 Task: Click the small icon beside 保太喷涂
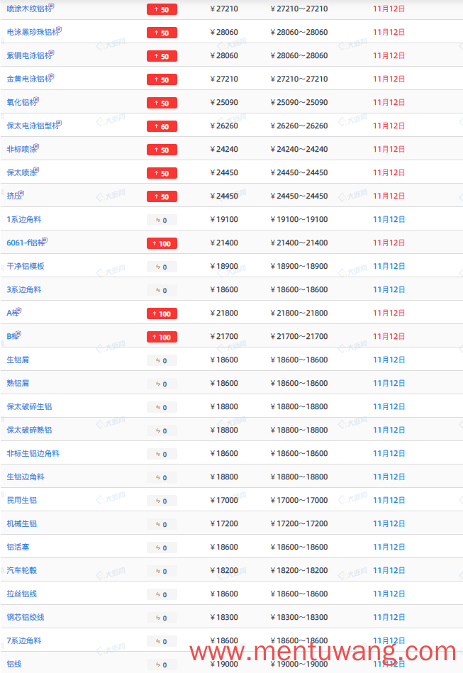pos(36,169)
